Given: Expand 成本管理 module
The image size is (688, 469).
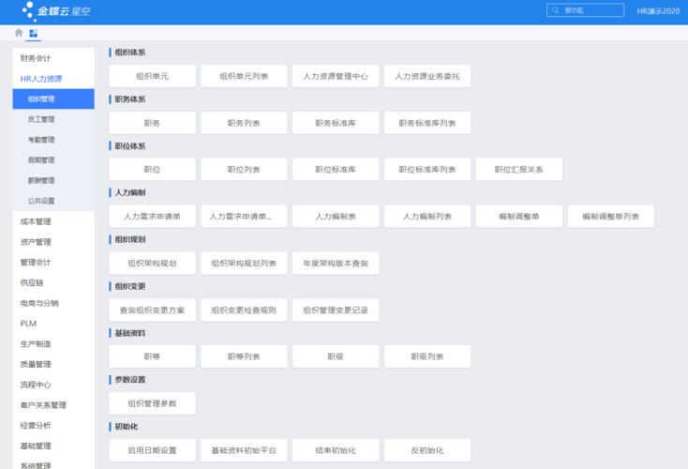Looking at the screenshot, I should tap(53, 221).
